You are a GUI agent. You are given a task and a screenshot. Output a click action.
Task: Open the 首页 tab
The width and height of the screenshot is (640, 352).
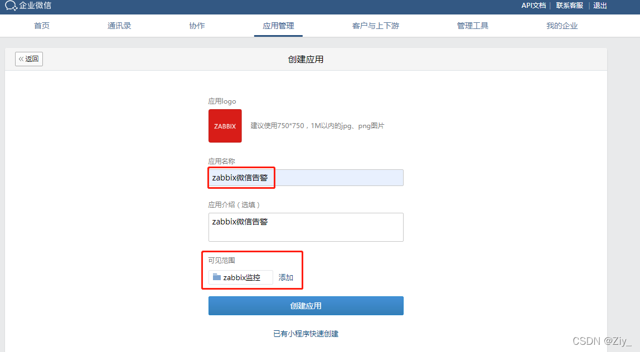pos(42,26)
